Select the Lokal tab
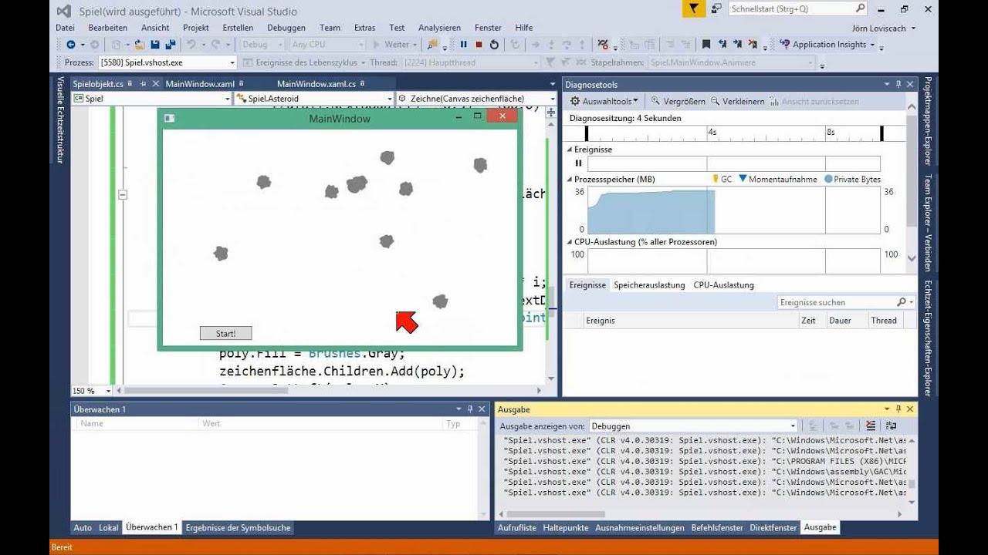Image resolution: width=988 pixels, height=555 pixels. pyautogui.click(x=109, y=528)
